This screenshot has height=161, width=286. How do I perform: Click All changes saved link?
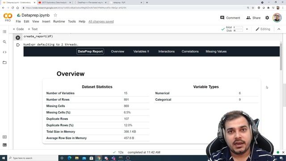101,21
